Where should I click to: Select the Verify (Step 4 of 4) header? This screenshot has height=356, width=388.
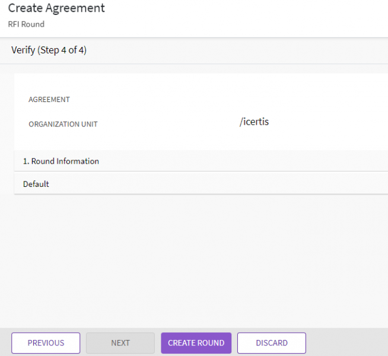click(x=49, y=50)
